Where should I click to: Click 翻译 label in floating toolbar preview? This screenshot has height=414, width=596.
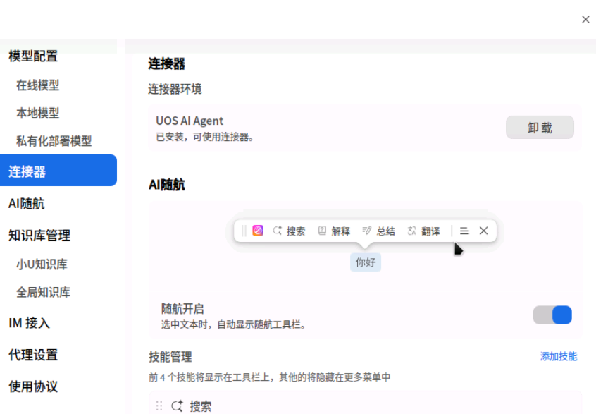[430, 231]
